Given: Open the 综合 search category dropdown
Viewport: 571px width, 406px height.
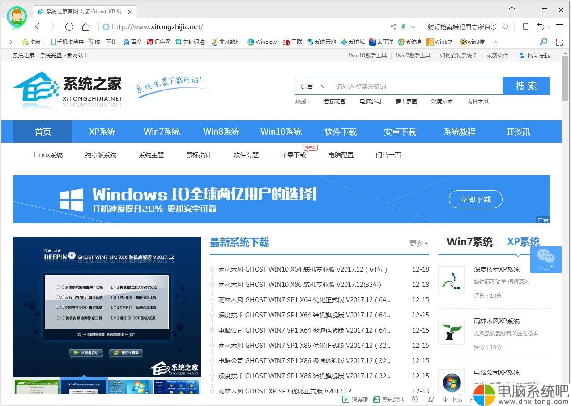Looking at the screenshot, I should tap(313, 86).
